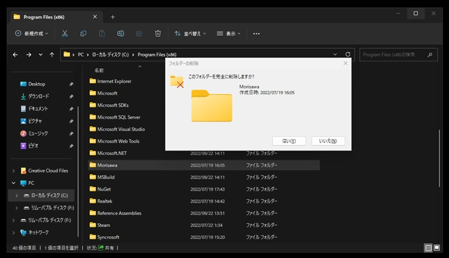Switch to large thumbnails view icon
The width and height of the screenshot is (449, 258).
point(436,247)
